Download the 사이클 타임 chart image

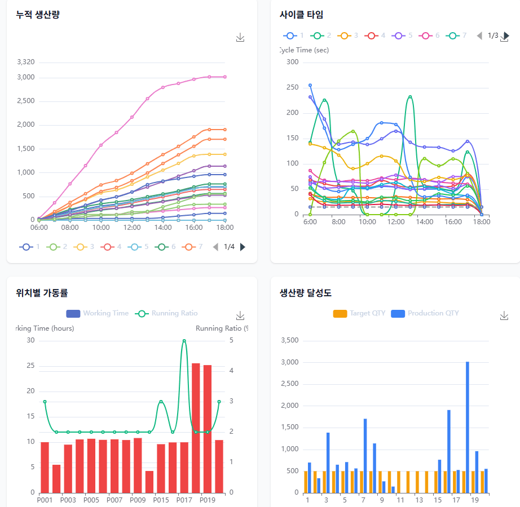pyautogui.click(x=504, y=37)
